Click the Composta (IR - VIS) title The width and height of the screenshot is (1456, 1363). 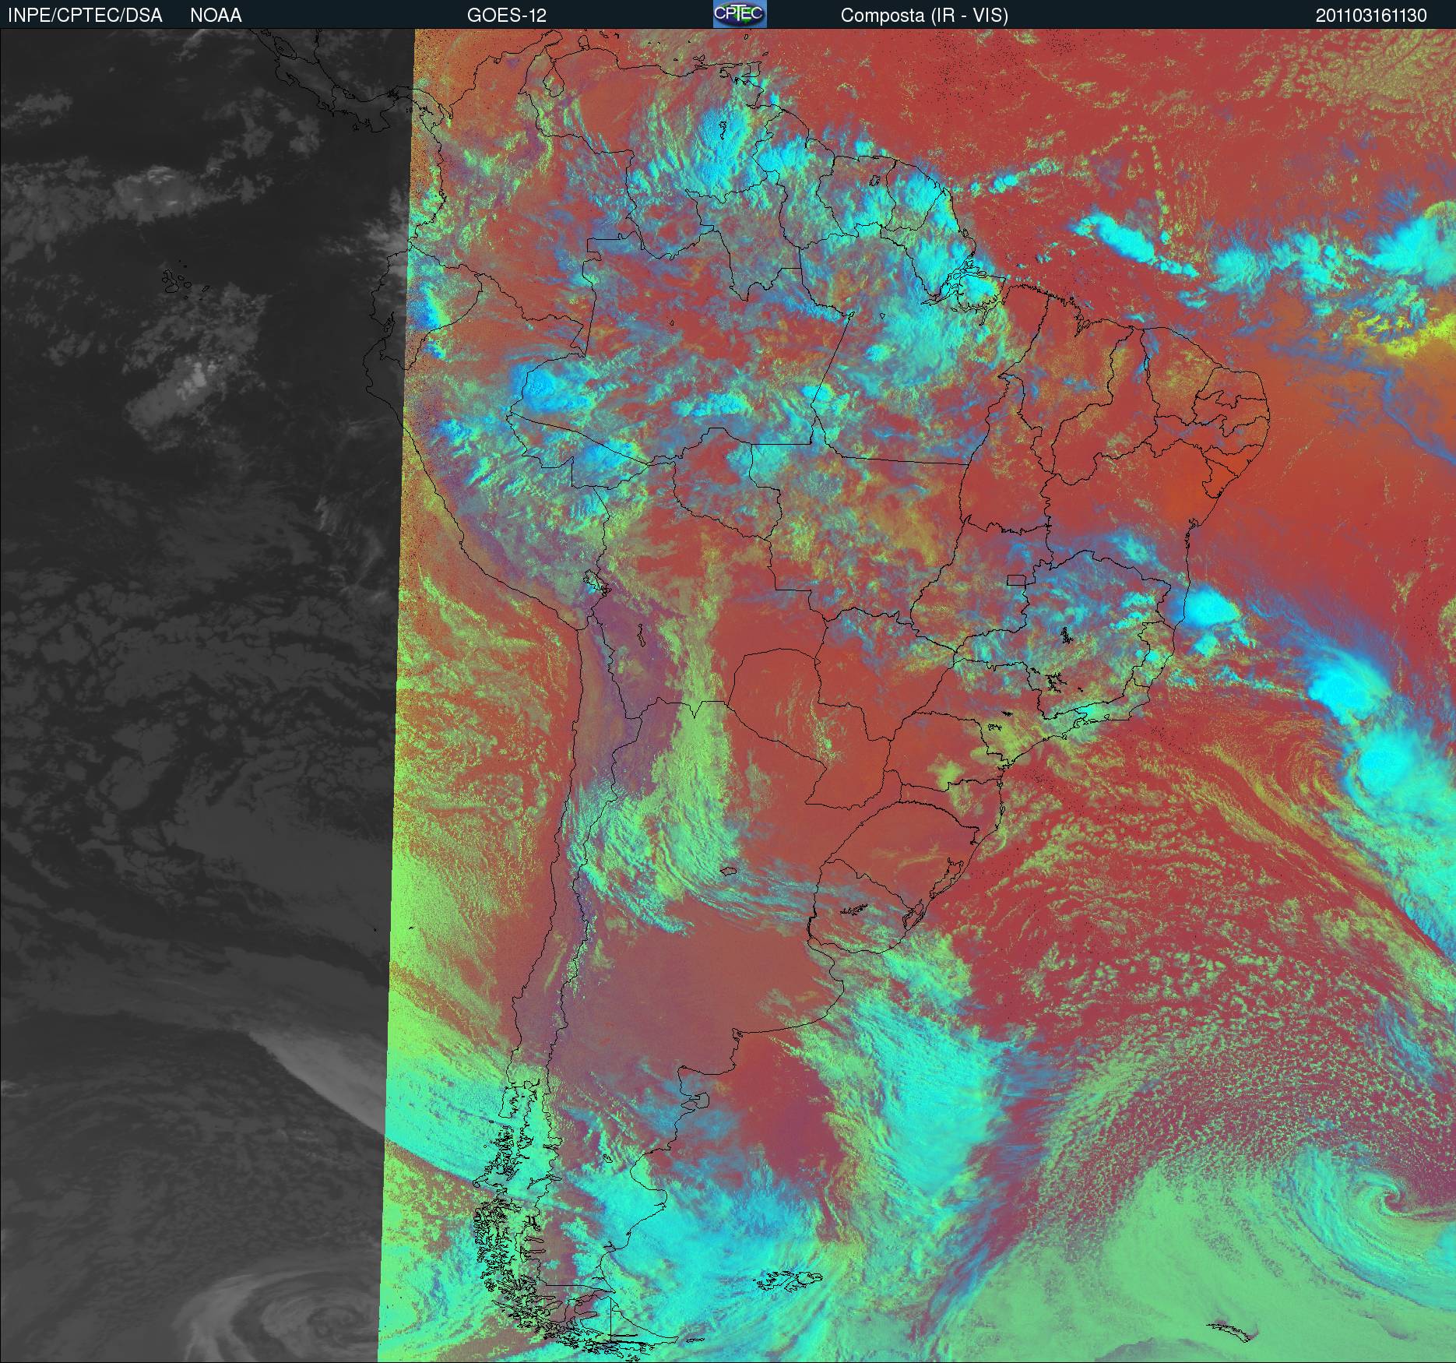[924, 16]
